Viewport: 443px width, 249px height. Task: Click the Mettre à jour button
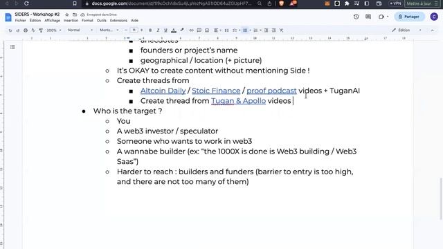[422, 3]
